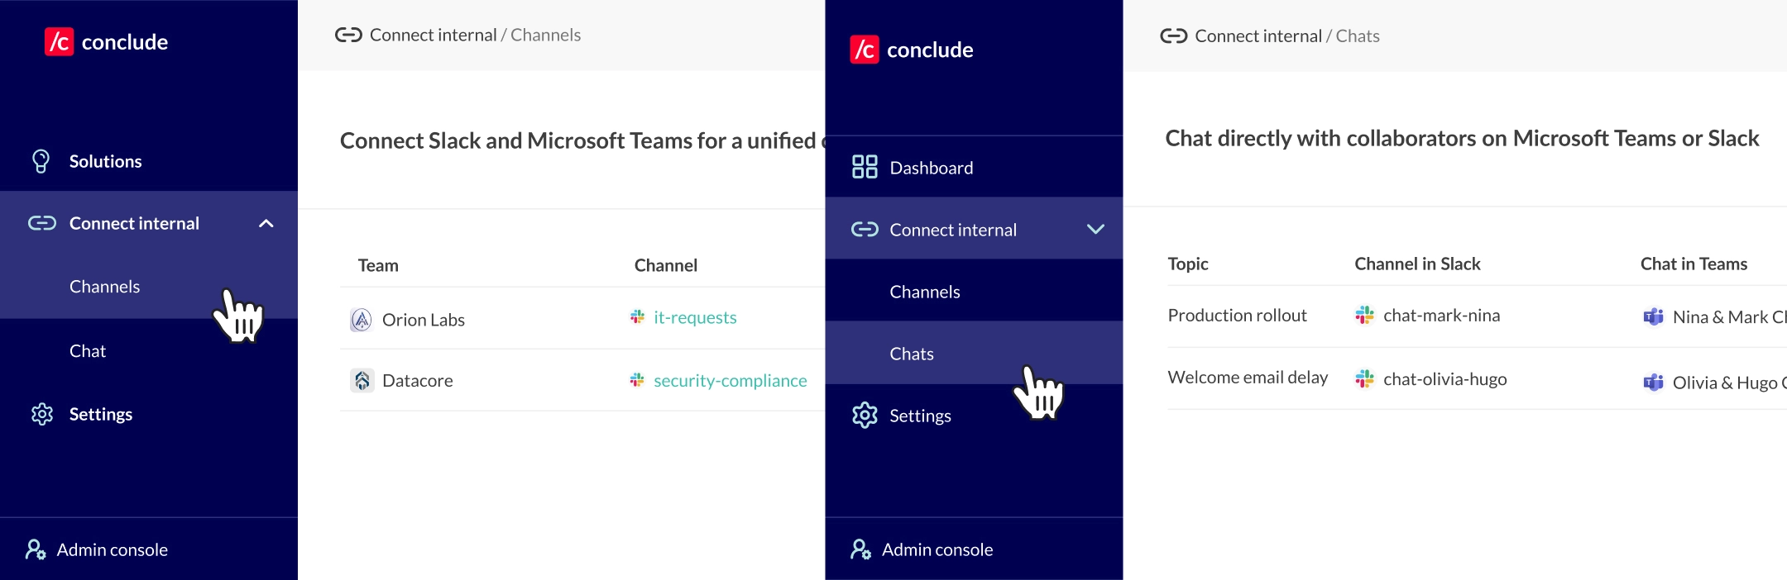Toggle Connect internal via the down chevron
1787x580 pixels.
(1095, 229)
